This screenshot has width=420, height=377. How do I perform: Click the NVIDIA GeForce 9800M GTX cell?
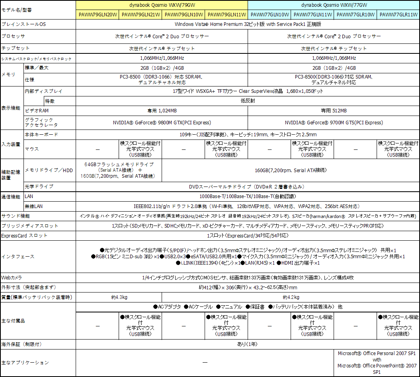(x=162, y=123)
